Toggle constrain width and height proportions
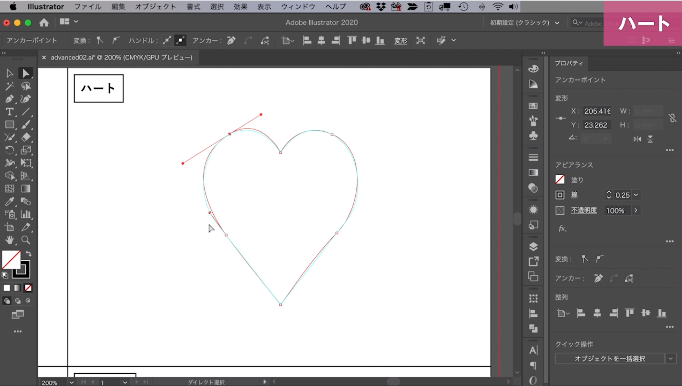 (x=672, y=118)
